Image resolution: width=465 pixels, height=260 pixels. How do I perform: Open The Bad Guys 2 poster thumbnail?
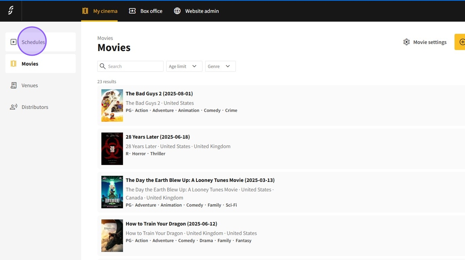click(x=112, y=105)
